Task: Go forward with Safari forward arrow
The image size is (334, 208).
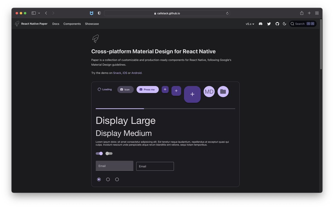Action: pos(53,13)
